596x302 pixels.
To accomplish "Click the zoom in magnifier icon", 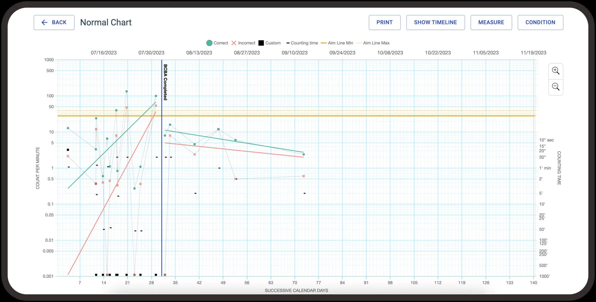I will tap(555, 71).
